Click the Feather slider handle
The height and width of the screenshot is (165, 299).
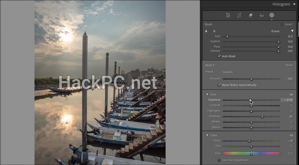point(278,42)
